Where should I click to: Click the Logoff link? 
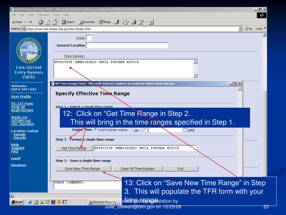pyautogui.click(x=16, y=158)
